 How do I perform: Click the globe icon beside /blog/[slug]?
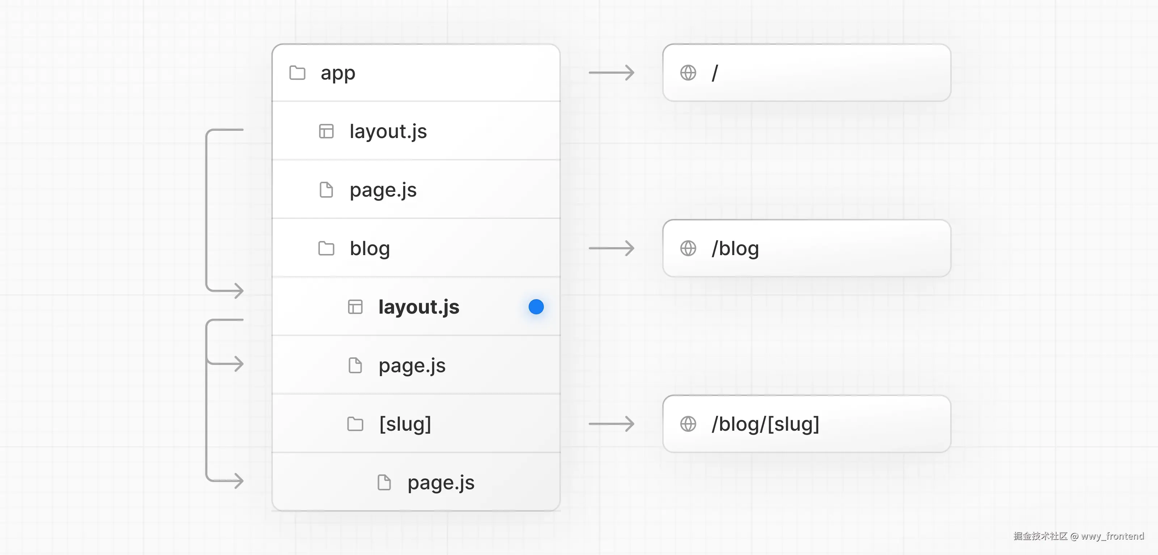pyautogui.click(x=688, y=424)
